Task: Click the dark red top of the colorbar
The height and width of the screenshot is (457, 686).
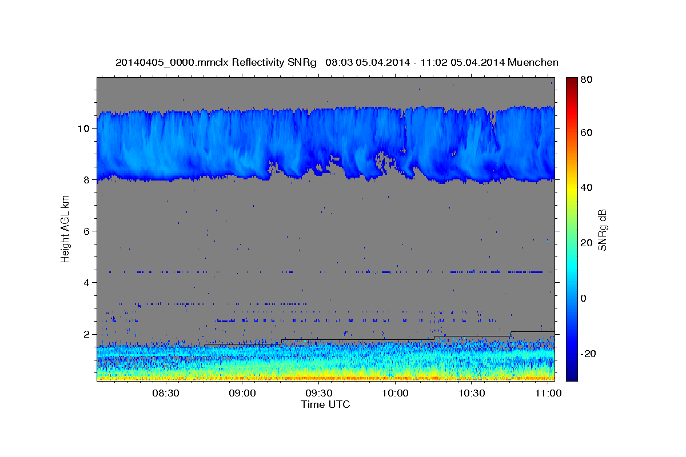Action: point(571,82)
